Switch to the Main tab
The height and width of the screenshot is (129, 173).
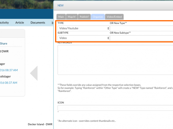pyautogui.click(x=61, y=17)
